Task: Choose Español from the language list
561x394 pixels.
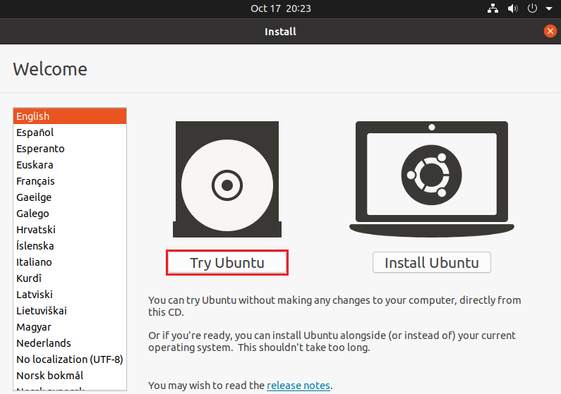Action: pos(70,133)
